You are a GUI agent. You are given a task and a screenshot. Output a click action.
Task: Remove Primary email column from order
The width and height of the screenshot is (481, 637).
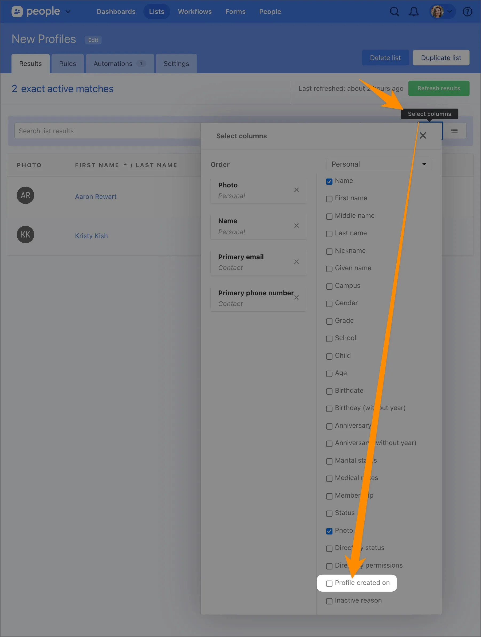(296, 262)
